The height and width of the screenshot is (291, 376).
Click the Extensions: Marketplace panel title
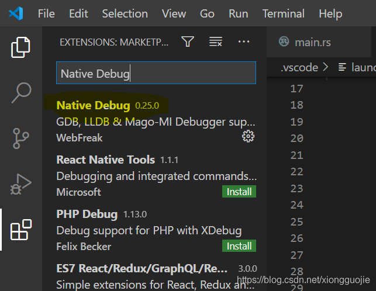114,42
